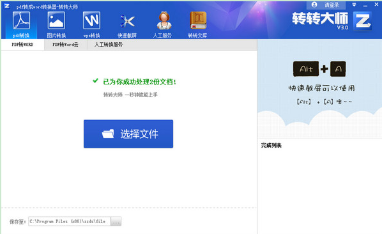Open the 人工转换服务 tab
382x234 pixels.
coord(109,45)
